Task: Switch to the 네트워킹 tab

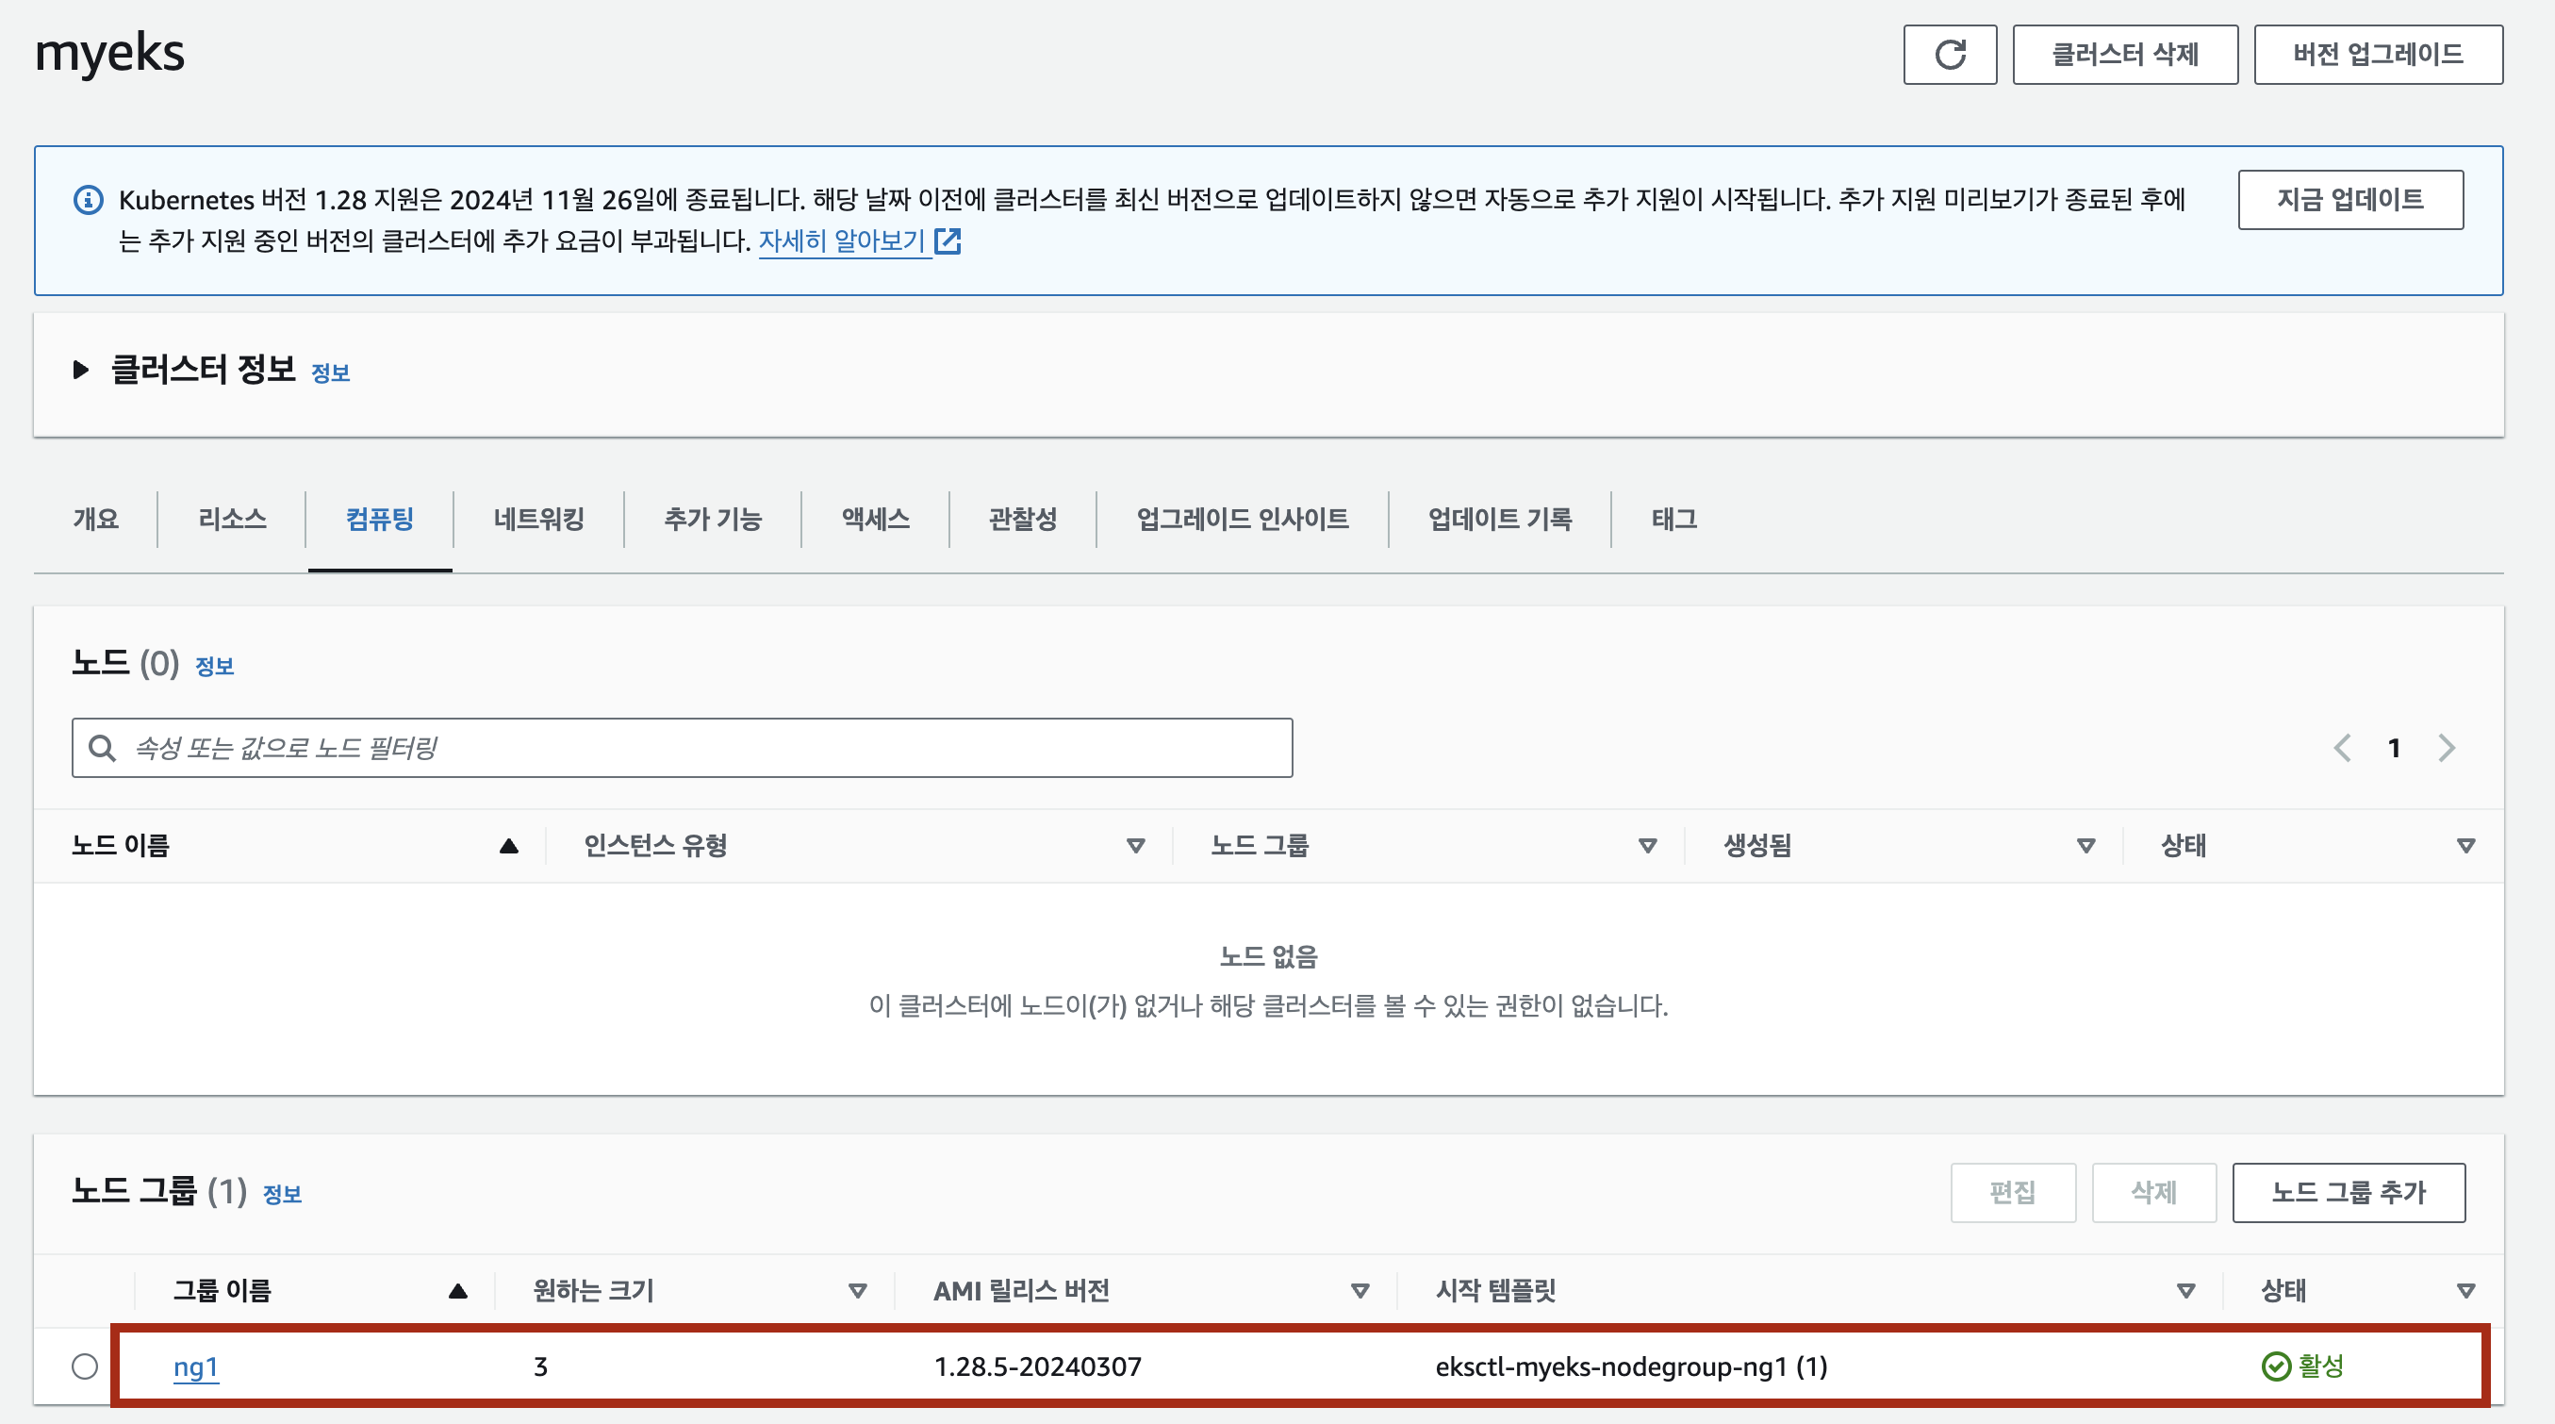Action: click(x=538, y=519)
